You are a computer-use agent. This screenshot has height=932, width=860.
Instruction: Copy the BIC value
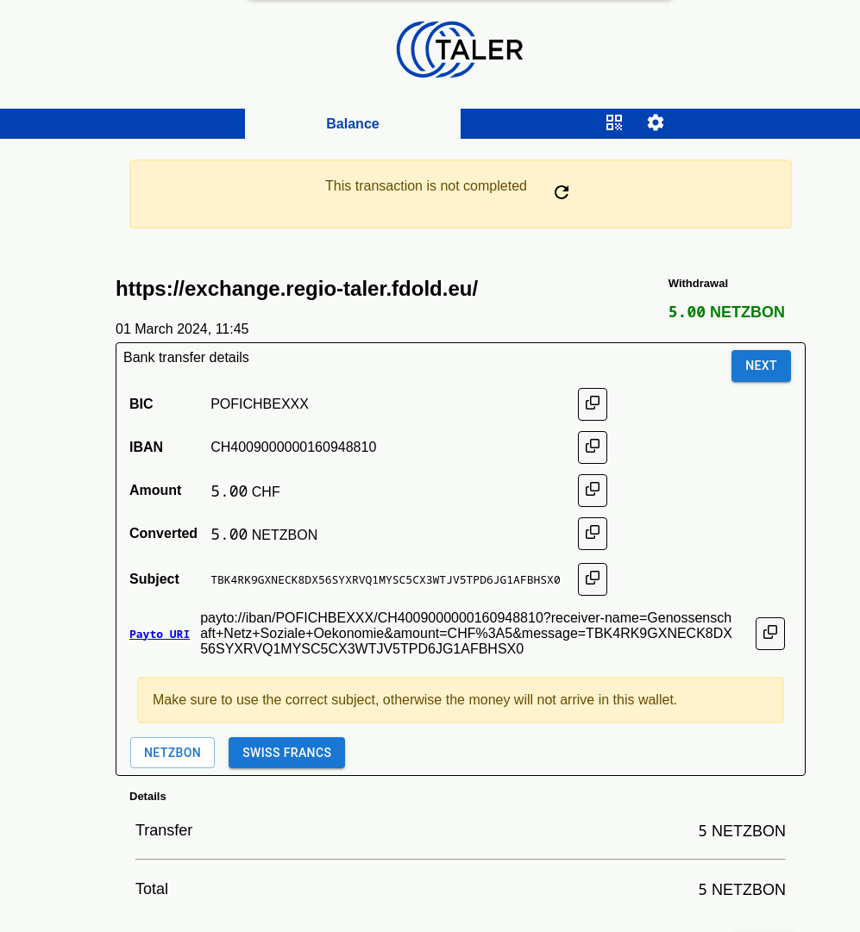tap(593, 403)
